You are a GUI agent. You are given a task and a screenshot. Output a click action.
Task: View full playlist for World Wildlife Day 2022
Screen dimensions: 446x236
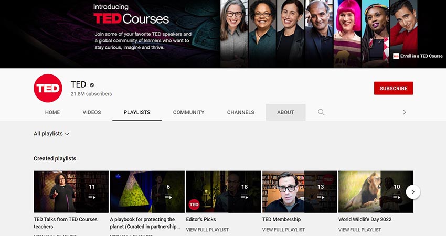[x=360, y=230]
